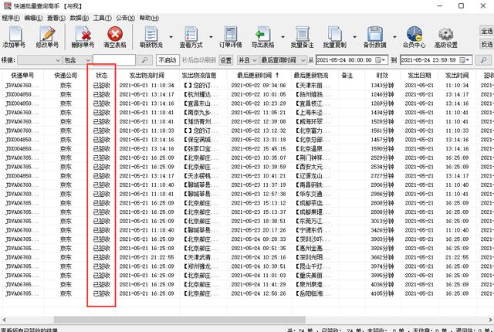494x332 pixels.
Task: Click the date range search magnifier button
Action: coord(483,60)
